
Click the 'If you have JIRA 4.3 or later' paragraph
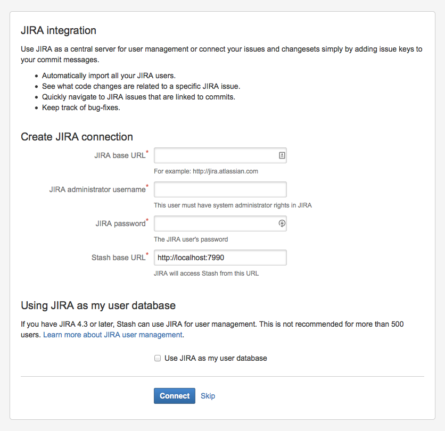(x=212, y=329)
